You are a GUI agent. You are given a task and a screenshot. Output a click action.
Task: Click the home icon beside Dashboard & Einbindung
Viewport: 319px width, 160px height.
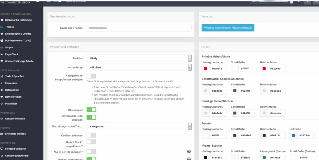2,20
